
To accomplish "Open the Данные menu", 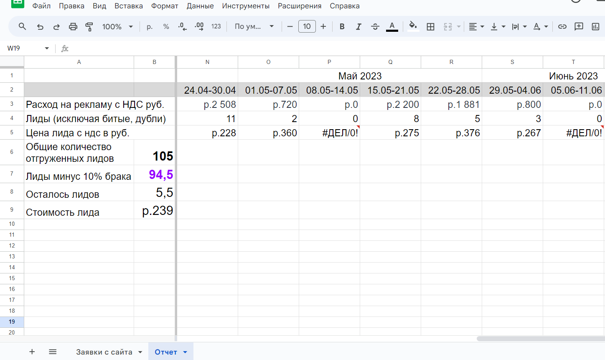I will [x=200, y=6].
